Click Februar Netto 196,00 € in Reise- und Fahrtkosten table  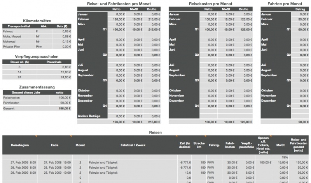click(x=116, y=19)
